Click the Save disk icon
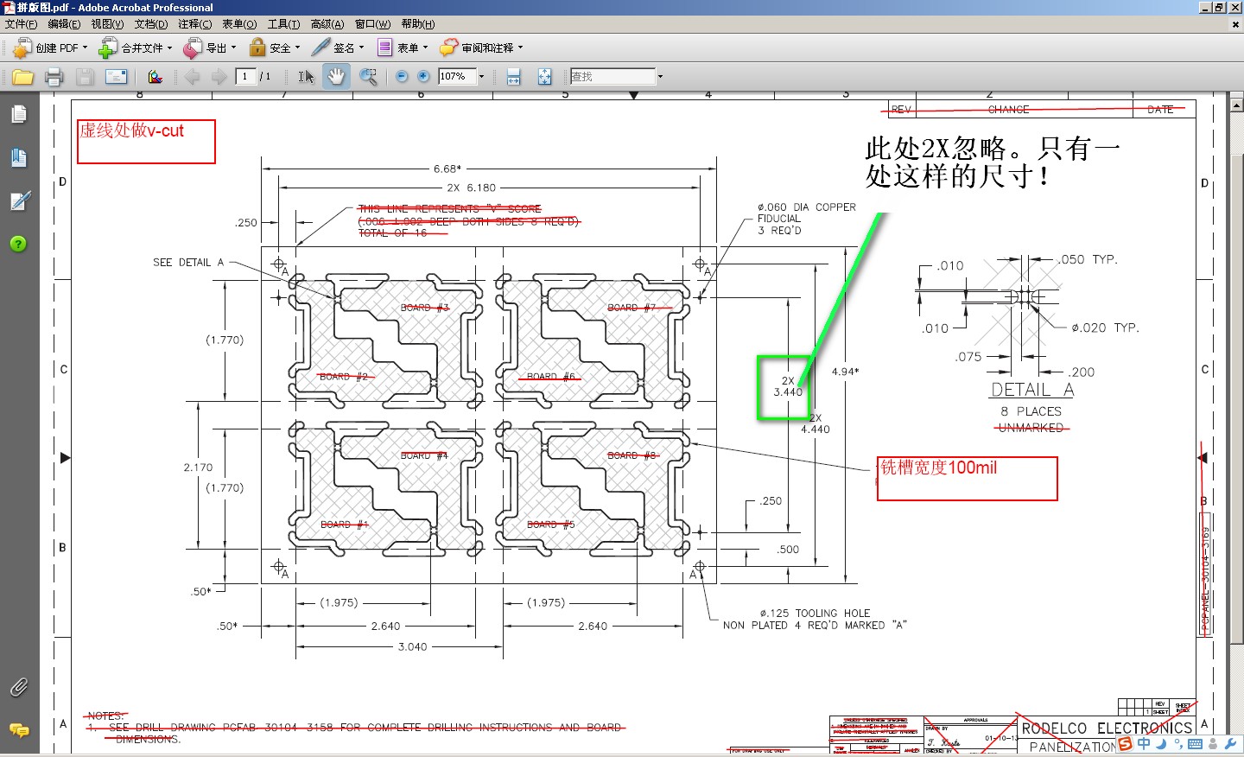 85,77
